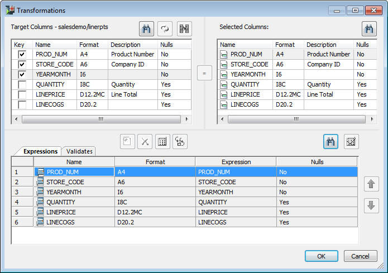Enable the LINECOGS key checkbox
Viewport: 388px width, 273px height.
click(x=22, y=104)
